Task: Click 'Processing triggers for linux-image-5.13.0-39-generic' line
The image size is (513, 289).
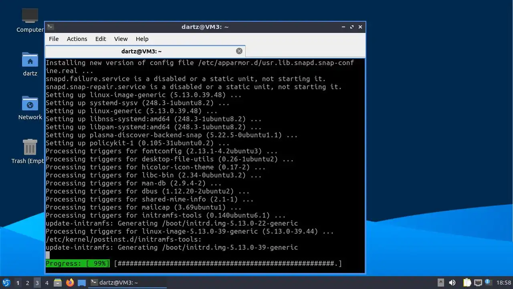Action: [x=190, y=231]
